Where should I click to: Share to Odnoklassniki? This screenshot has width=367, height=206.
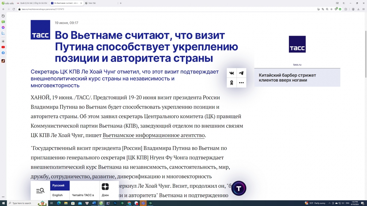(232, 82)
